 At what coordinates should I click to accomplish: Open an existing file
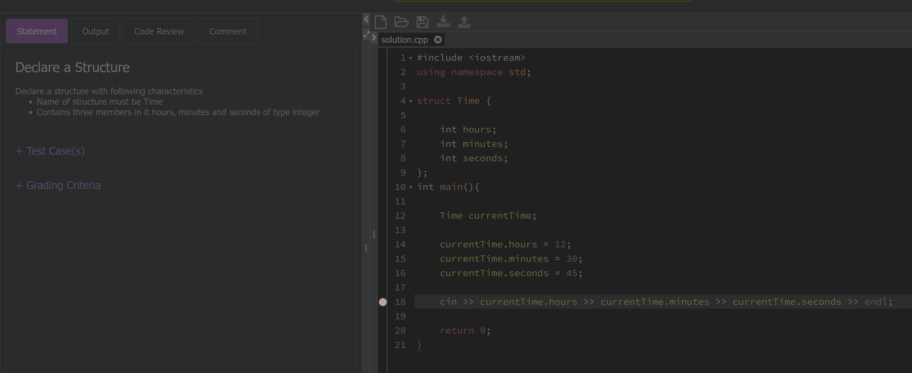point(402,22)
